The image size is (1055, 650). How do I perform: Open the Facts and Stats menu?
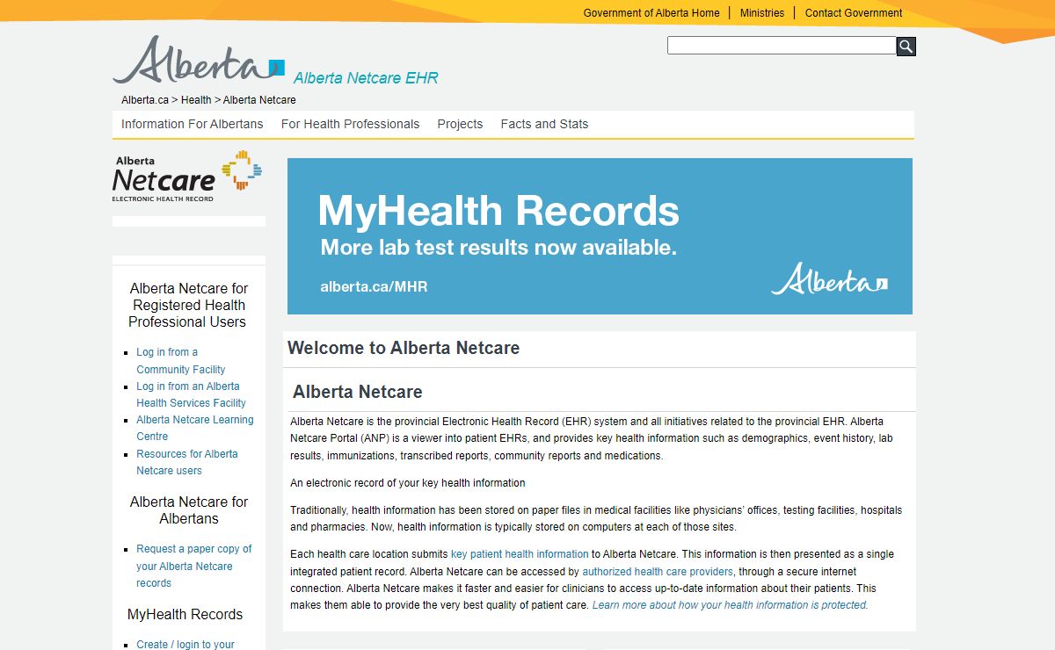(544, 124)
